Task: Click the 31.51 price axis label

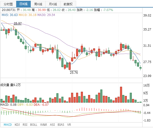Action: tap(147, 46)
